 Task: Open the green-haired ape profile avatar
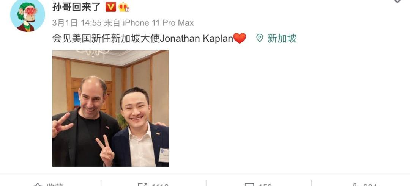(27, 15)
